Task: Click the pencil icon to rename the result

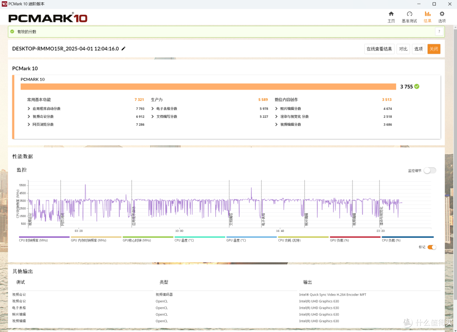Action: point(123,49)
